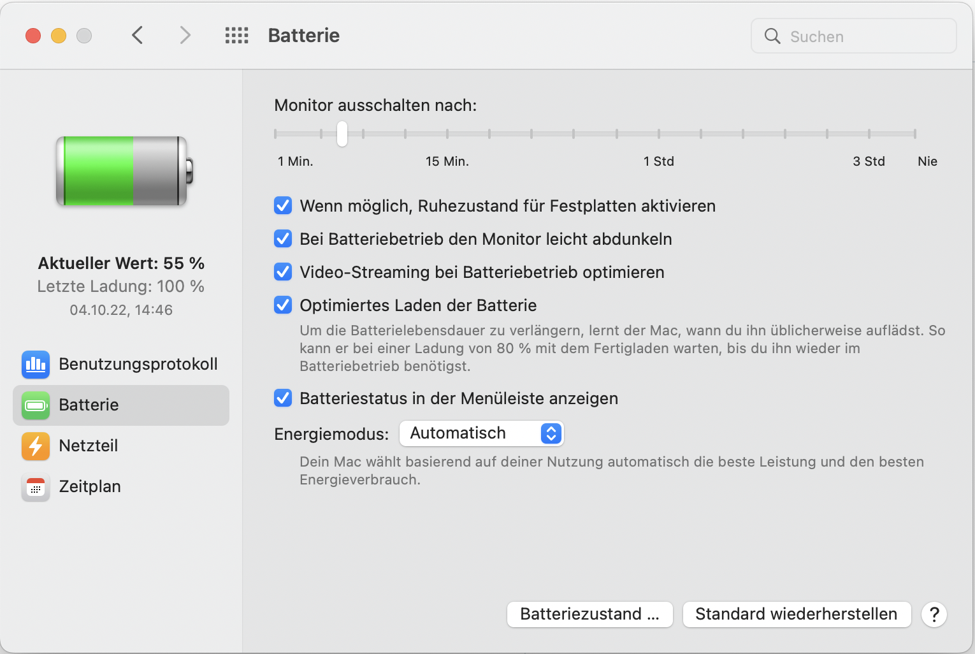Open the Batteriezustand dialog

tap(589, 614)
